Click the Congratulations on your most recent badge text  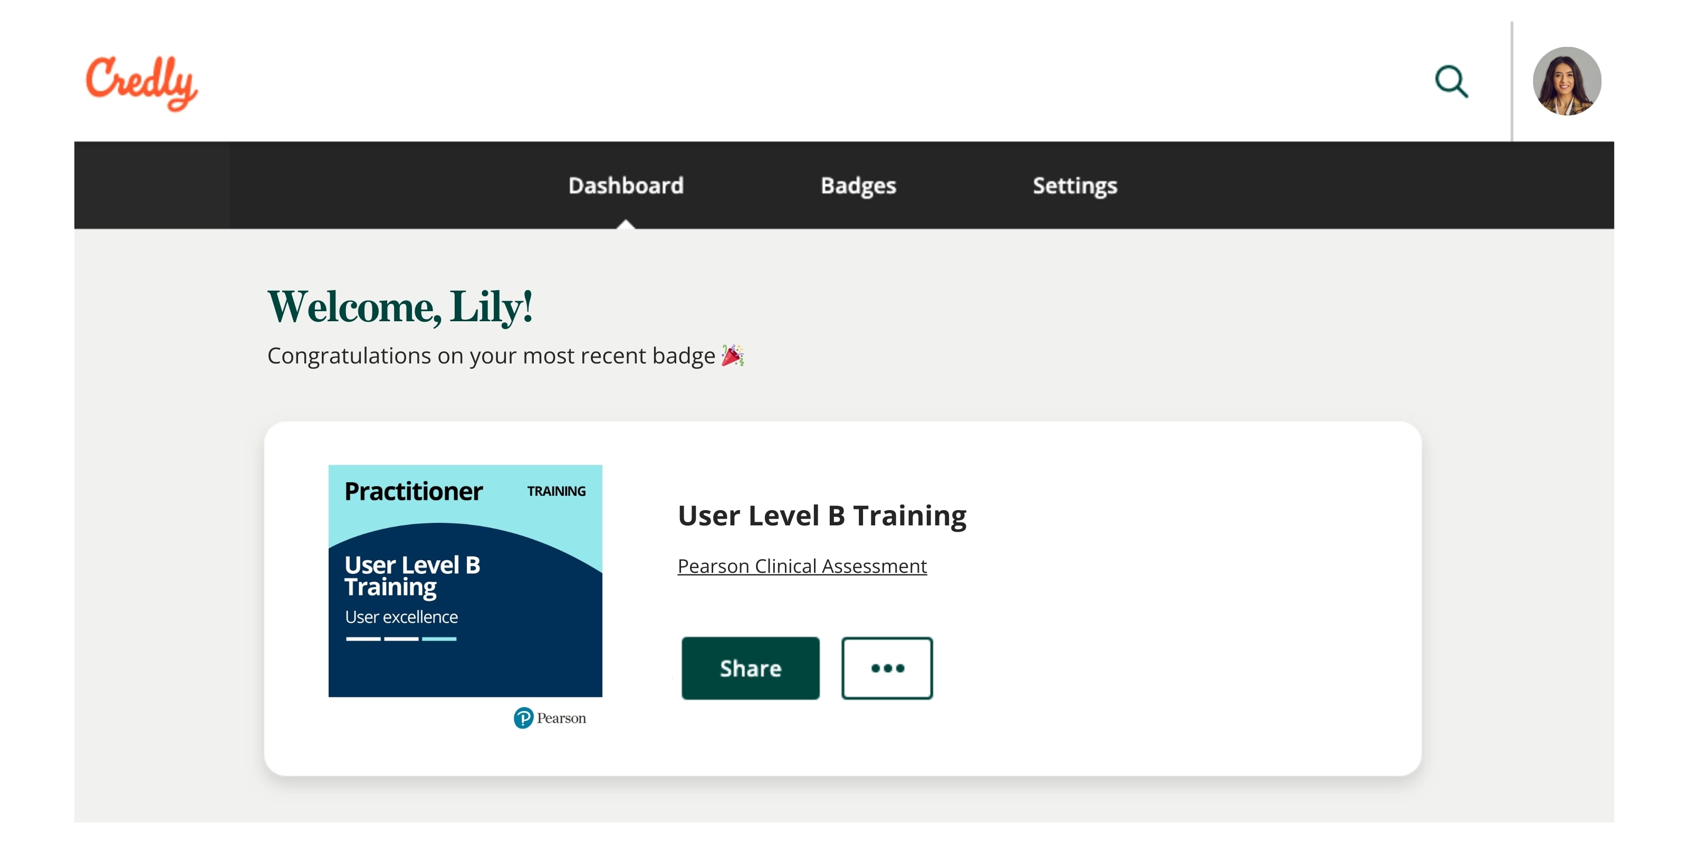point(492,356)
